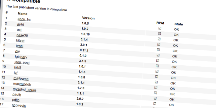Open the pdlib extension link
Screen dimensions: 216x108
[16, 100]
